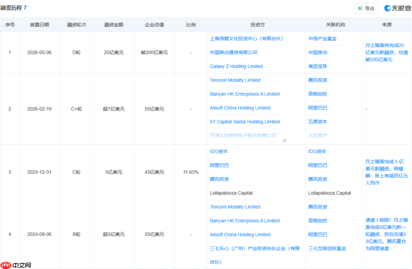
Task: Open 天津九安医疗电子股份有限公司 link
Action: (x=243, y=135)
